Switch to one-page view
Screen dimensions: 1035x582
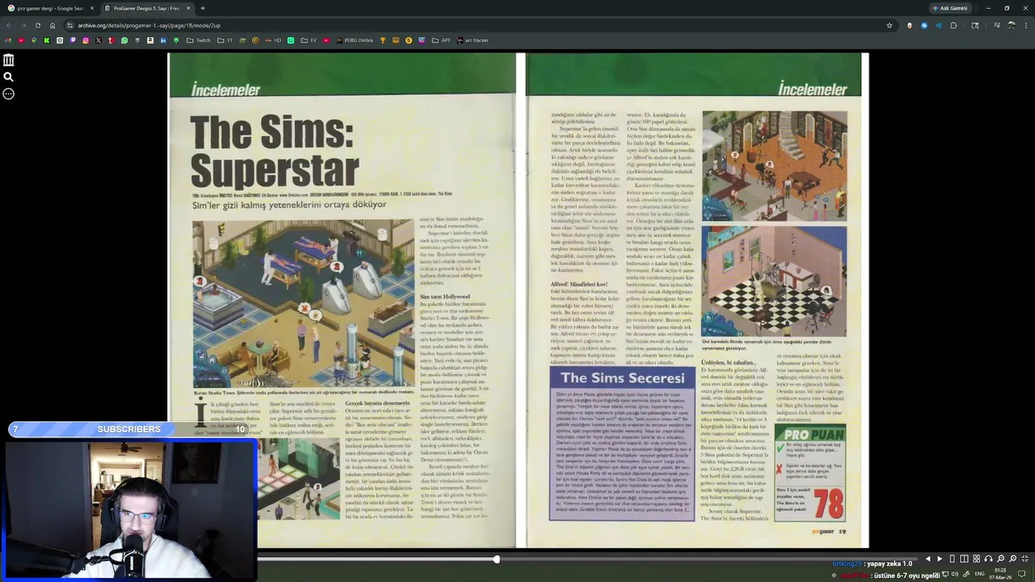(953, 559)
